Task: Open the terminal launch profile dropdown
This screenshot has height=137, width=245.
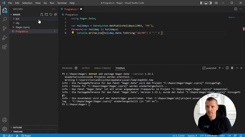Action: (223, 68)
